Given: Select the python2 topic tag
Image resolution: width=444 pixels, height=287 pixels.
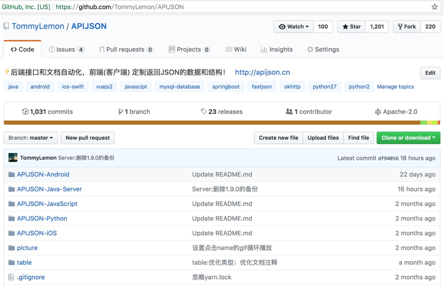Looking at the screenshot, I should pos(359,87).
